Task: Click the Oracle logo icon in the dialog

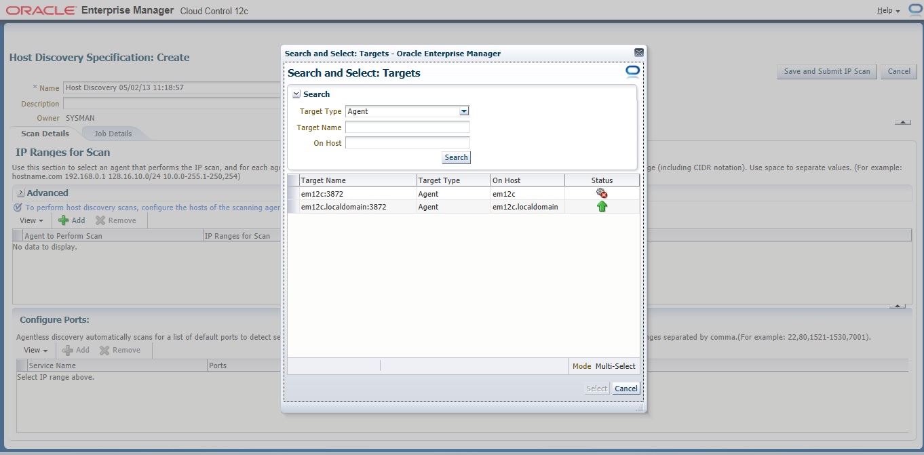Action: point(632,72)
